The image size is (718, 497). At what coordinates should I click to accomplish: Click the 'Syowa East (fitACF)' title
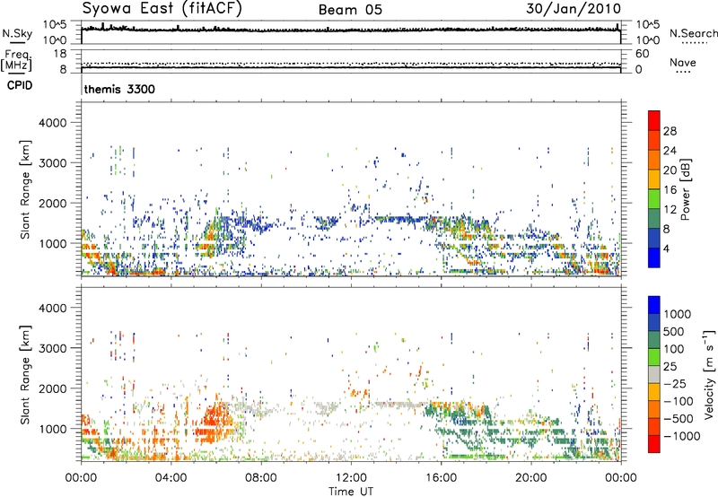[x=162, y=9]
